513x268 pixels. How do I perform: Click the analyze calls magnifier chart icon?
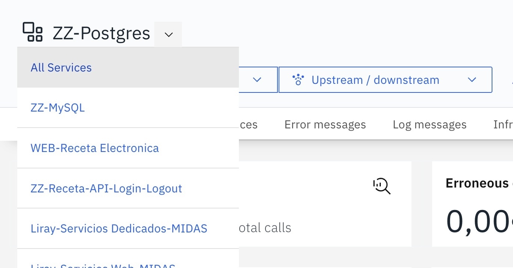click(382, 186)
